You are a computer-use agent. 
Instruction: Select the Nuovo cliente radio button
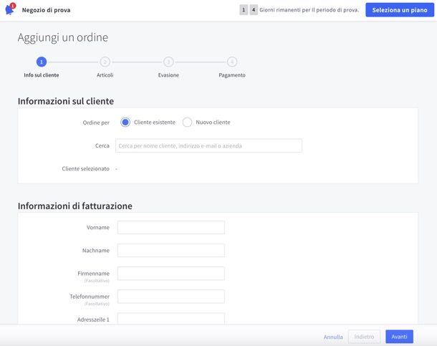pos(187,122)
